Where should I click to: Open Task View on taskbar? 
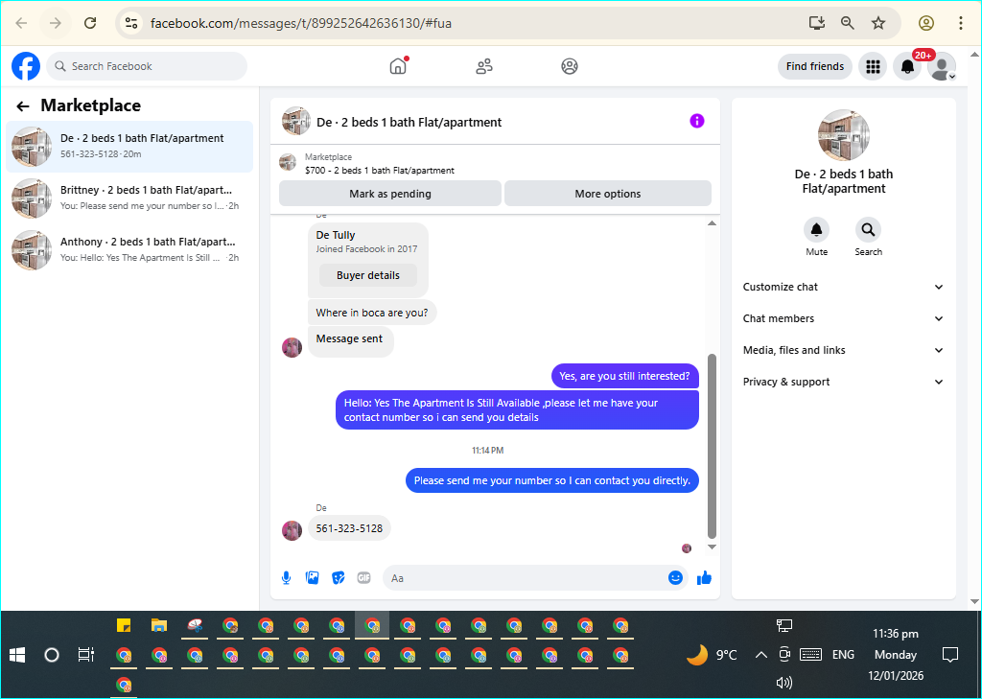coord(85,655)
